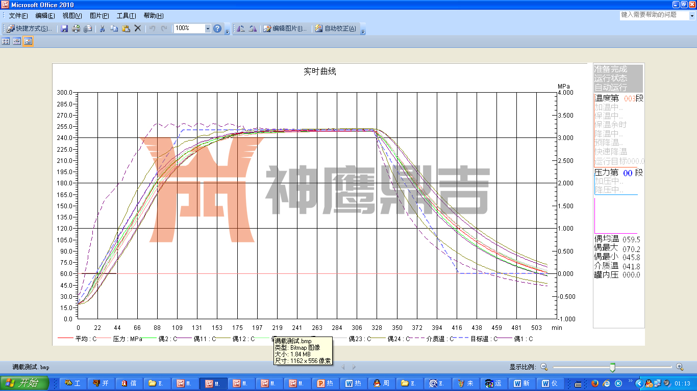
Task: Click the 满载测试.bmp filename in status bar
Action: click(x=31, y=367)
